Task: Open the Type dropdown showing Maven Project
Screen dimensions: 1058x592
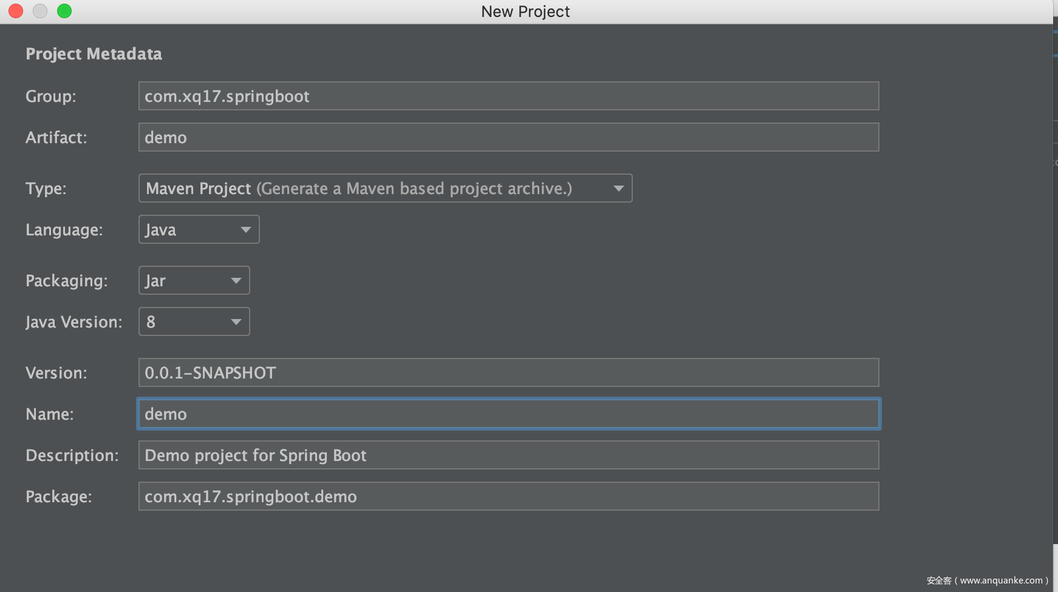Action: click(x=385, y=188)
